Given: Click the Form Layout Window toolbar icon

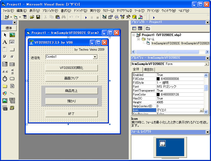Looking at the screenshot, I should pyautogui.click(x=116, y=17).
